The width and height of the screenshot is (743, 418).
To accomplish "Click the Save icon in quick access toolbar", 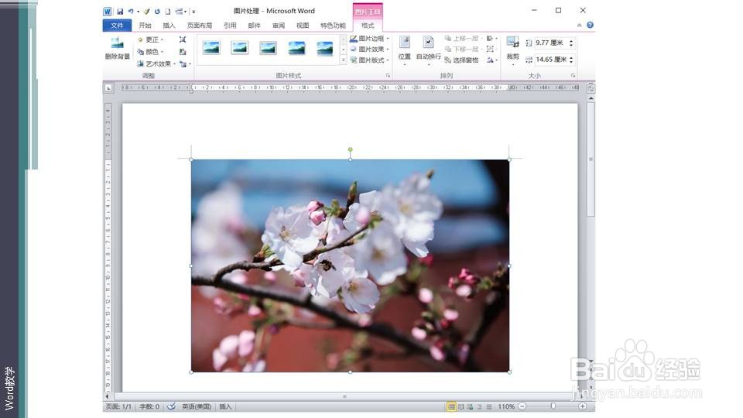I will pyautogui.click(x=120, y=11).
